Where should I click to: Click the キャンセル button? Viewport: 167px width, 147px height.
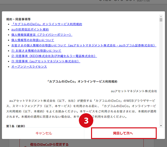[44, 133]
